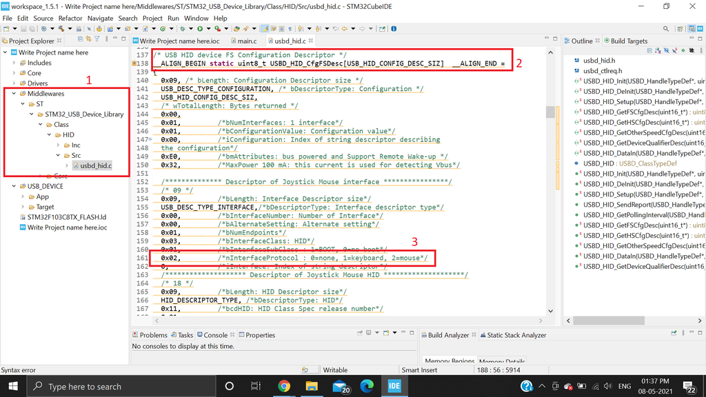Open the Windows notification center icon
Viewport: 706px width, 397px height.
pyautogui.click(x=689, y=387)
